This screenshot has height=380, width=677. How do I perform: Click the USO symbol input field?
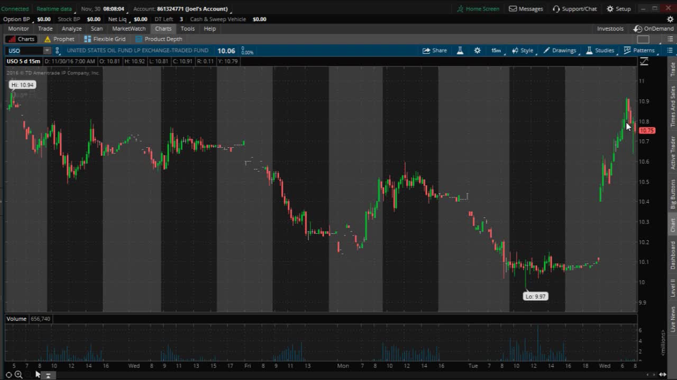pos(25,51)
